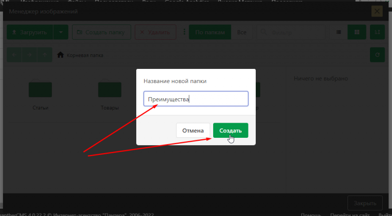Image resolution: width=392 pixels, height=216 pixels.
Task: Expand the Загрузить dropdown arrow
Action: point(60,33)
